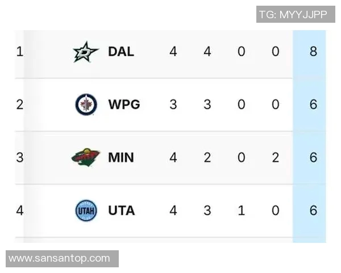This screenshot has height=273, width=341.
Task: Click Winnipeg points total 6
Action: pyautogui.click(x=313, y=105)
